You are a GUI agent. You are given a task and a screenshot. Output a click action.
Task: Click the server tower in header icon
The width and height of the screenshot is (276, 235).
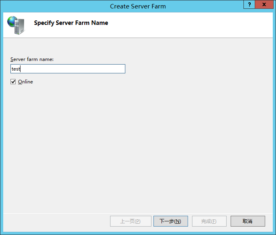pyautogui.click(x=19, y=27)
